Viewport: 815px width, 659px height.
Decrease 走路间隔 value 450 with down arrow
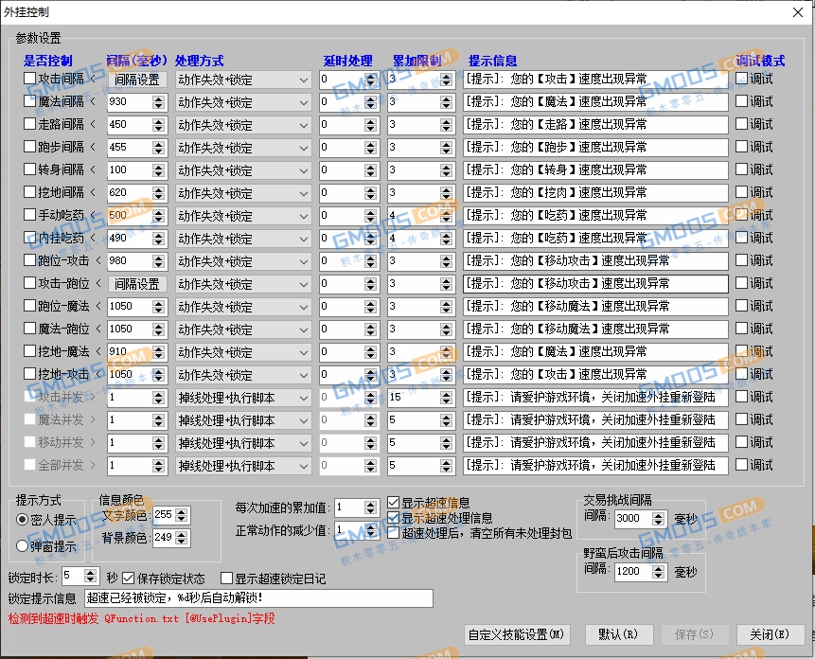158,129
